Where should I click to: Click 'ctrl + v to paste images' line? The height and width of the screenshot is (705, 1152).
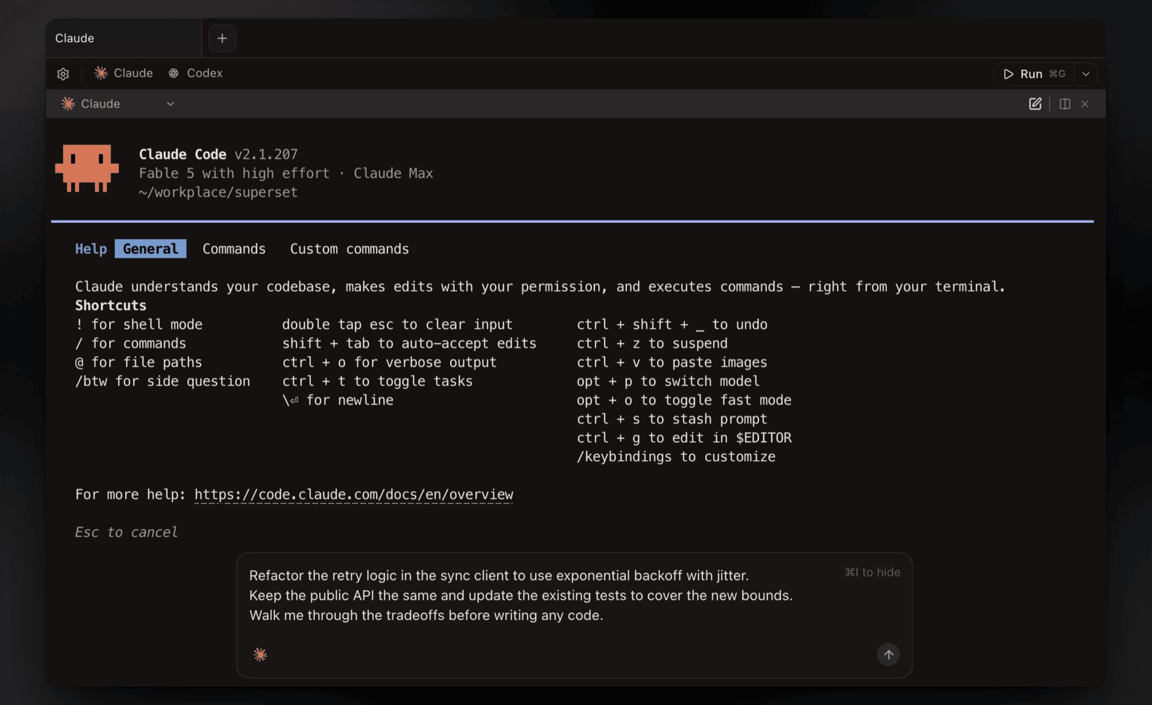tap(672, 362)
